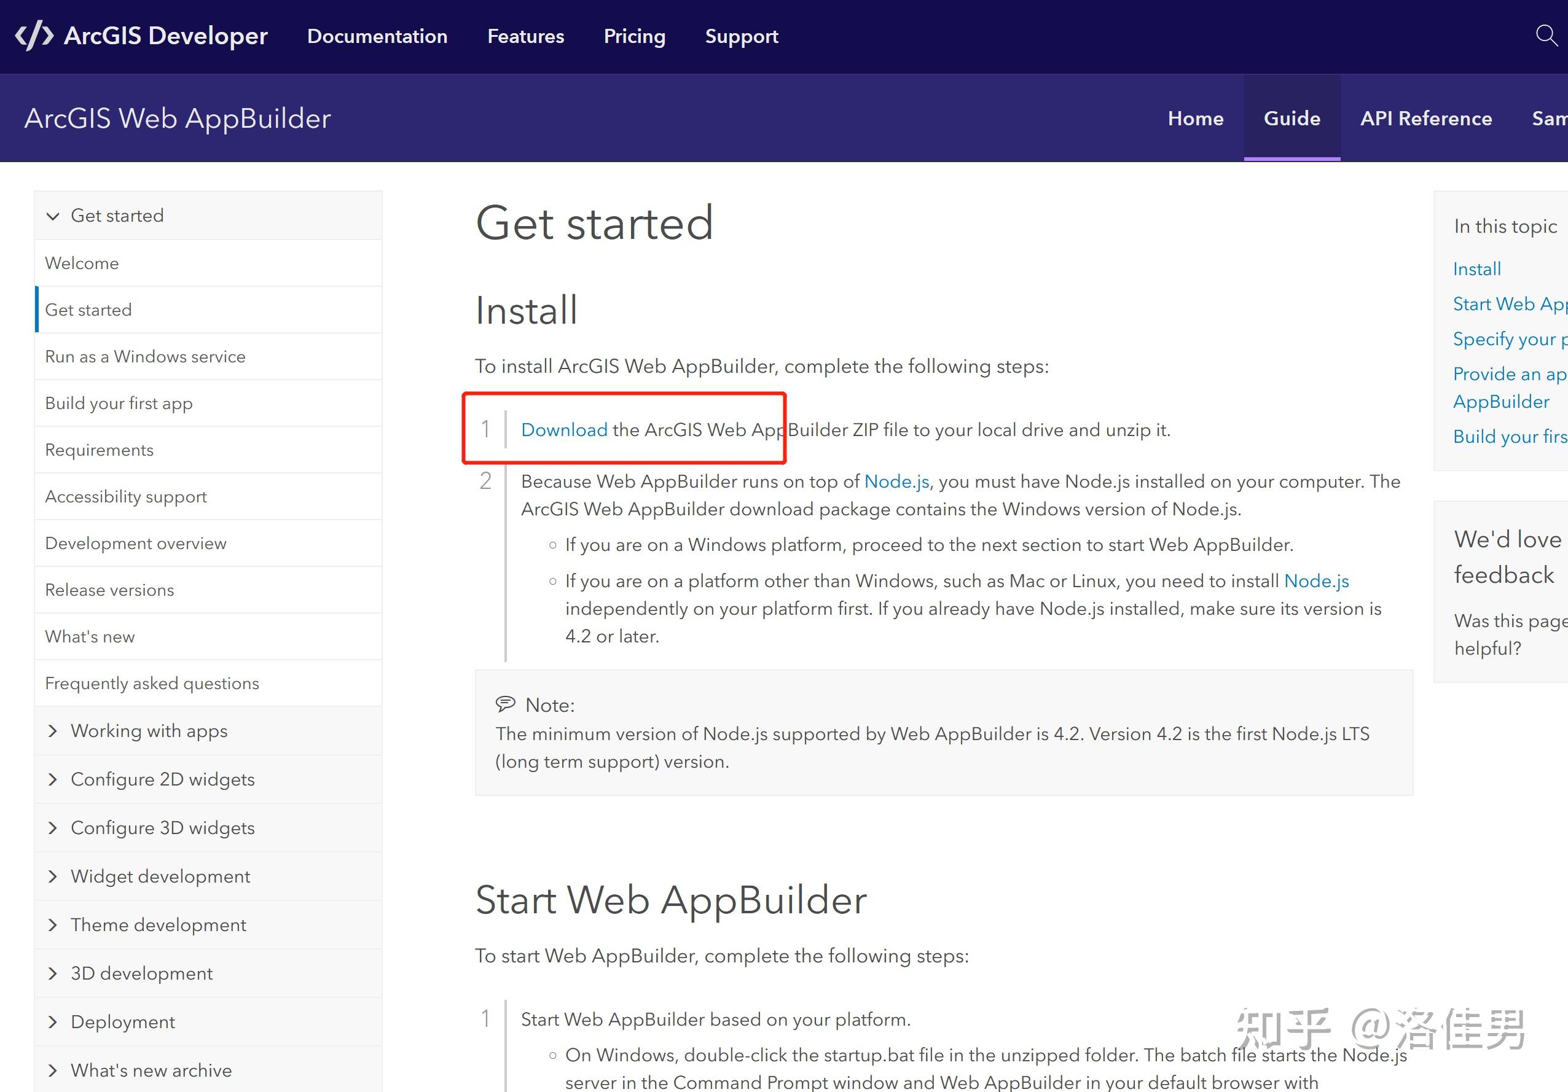Click the Note speech-bubble icon
The image size is (1568, 1092).
[506, 704]
